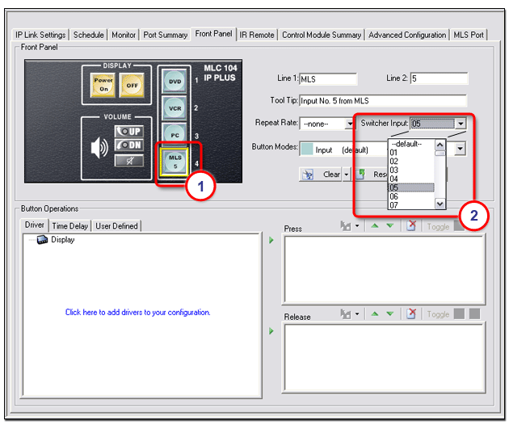509x425 pixels.
Task: Click the Button Modes teal color swatch
Action: tap(307, 149)
